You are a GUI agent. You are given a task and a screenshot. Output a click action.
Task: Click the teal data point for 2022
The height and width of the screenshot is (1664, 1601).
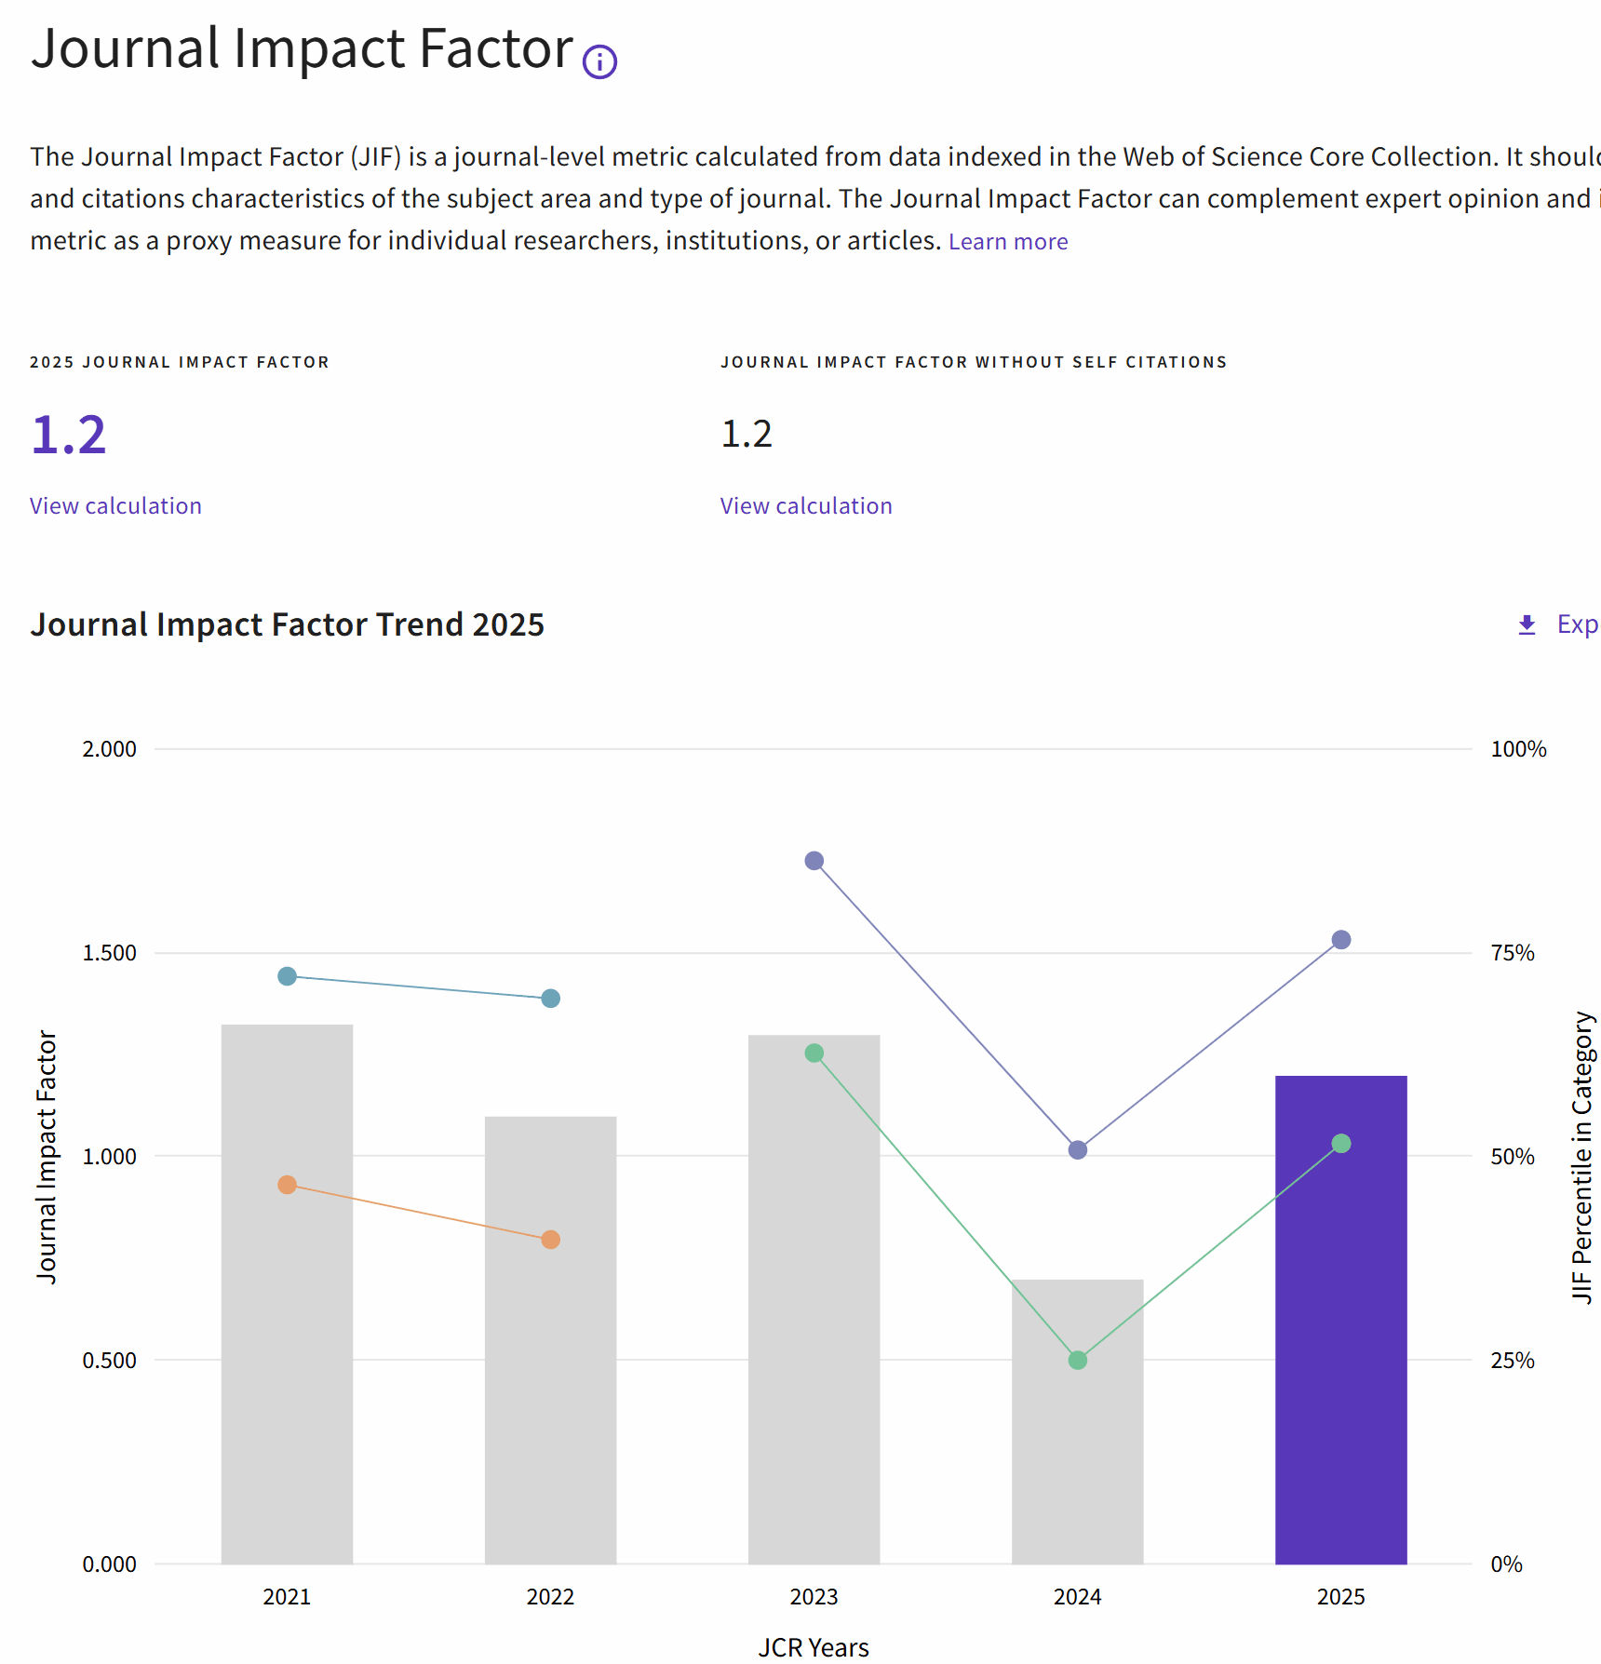[550, 999]
